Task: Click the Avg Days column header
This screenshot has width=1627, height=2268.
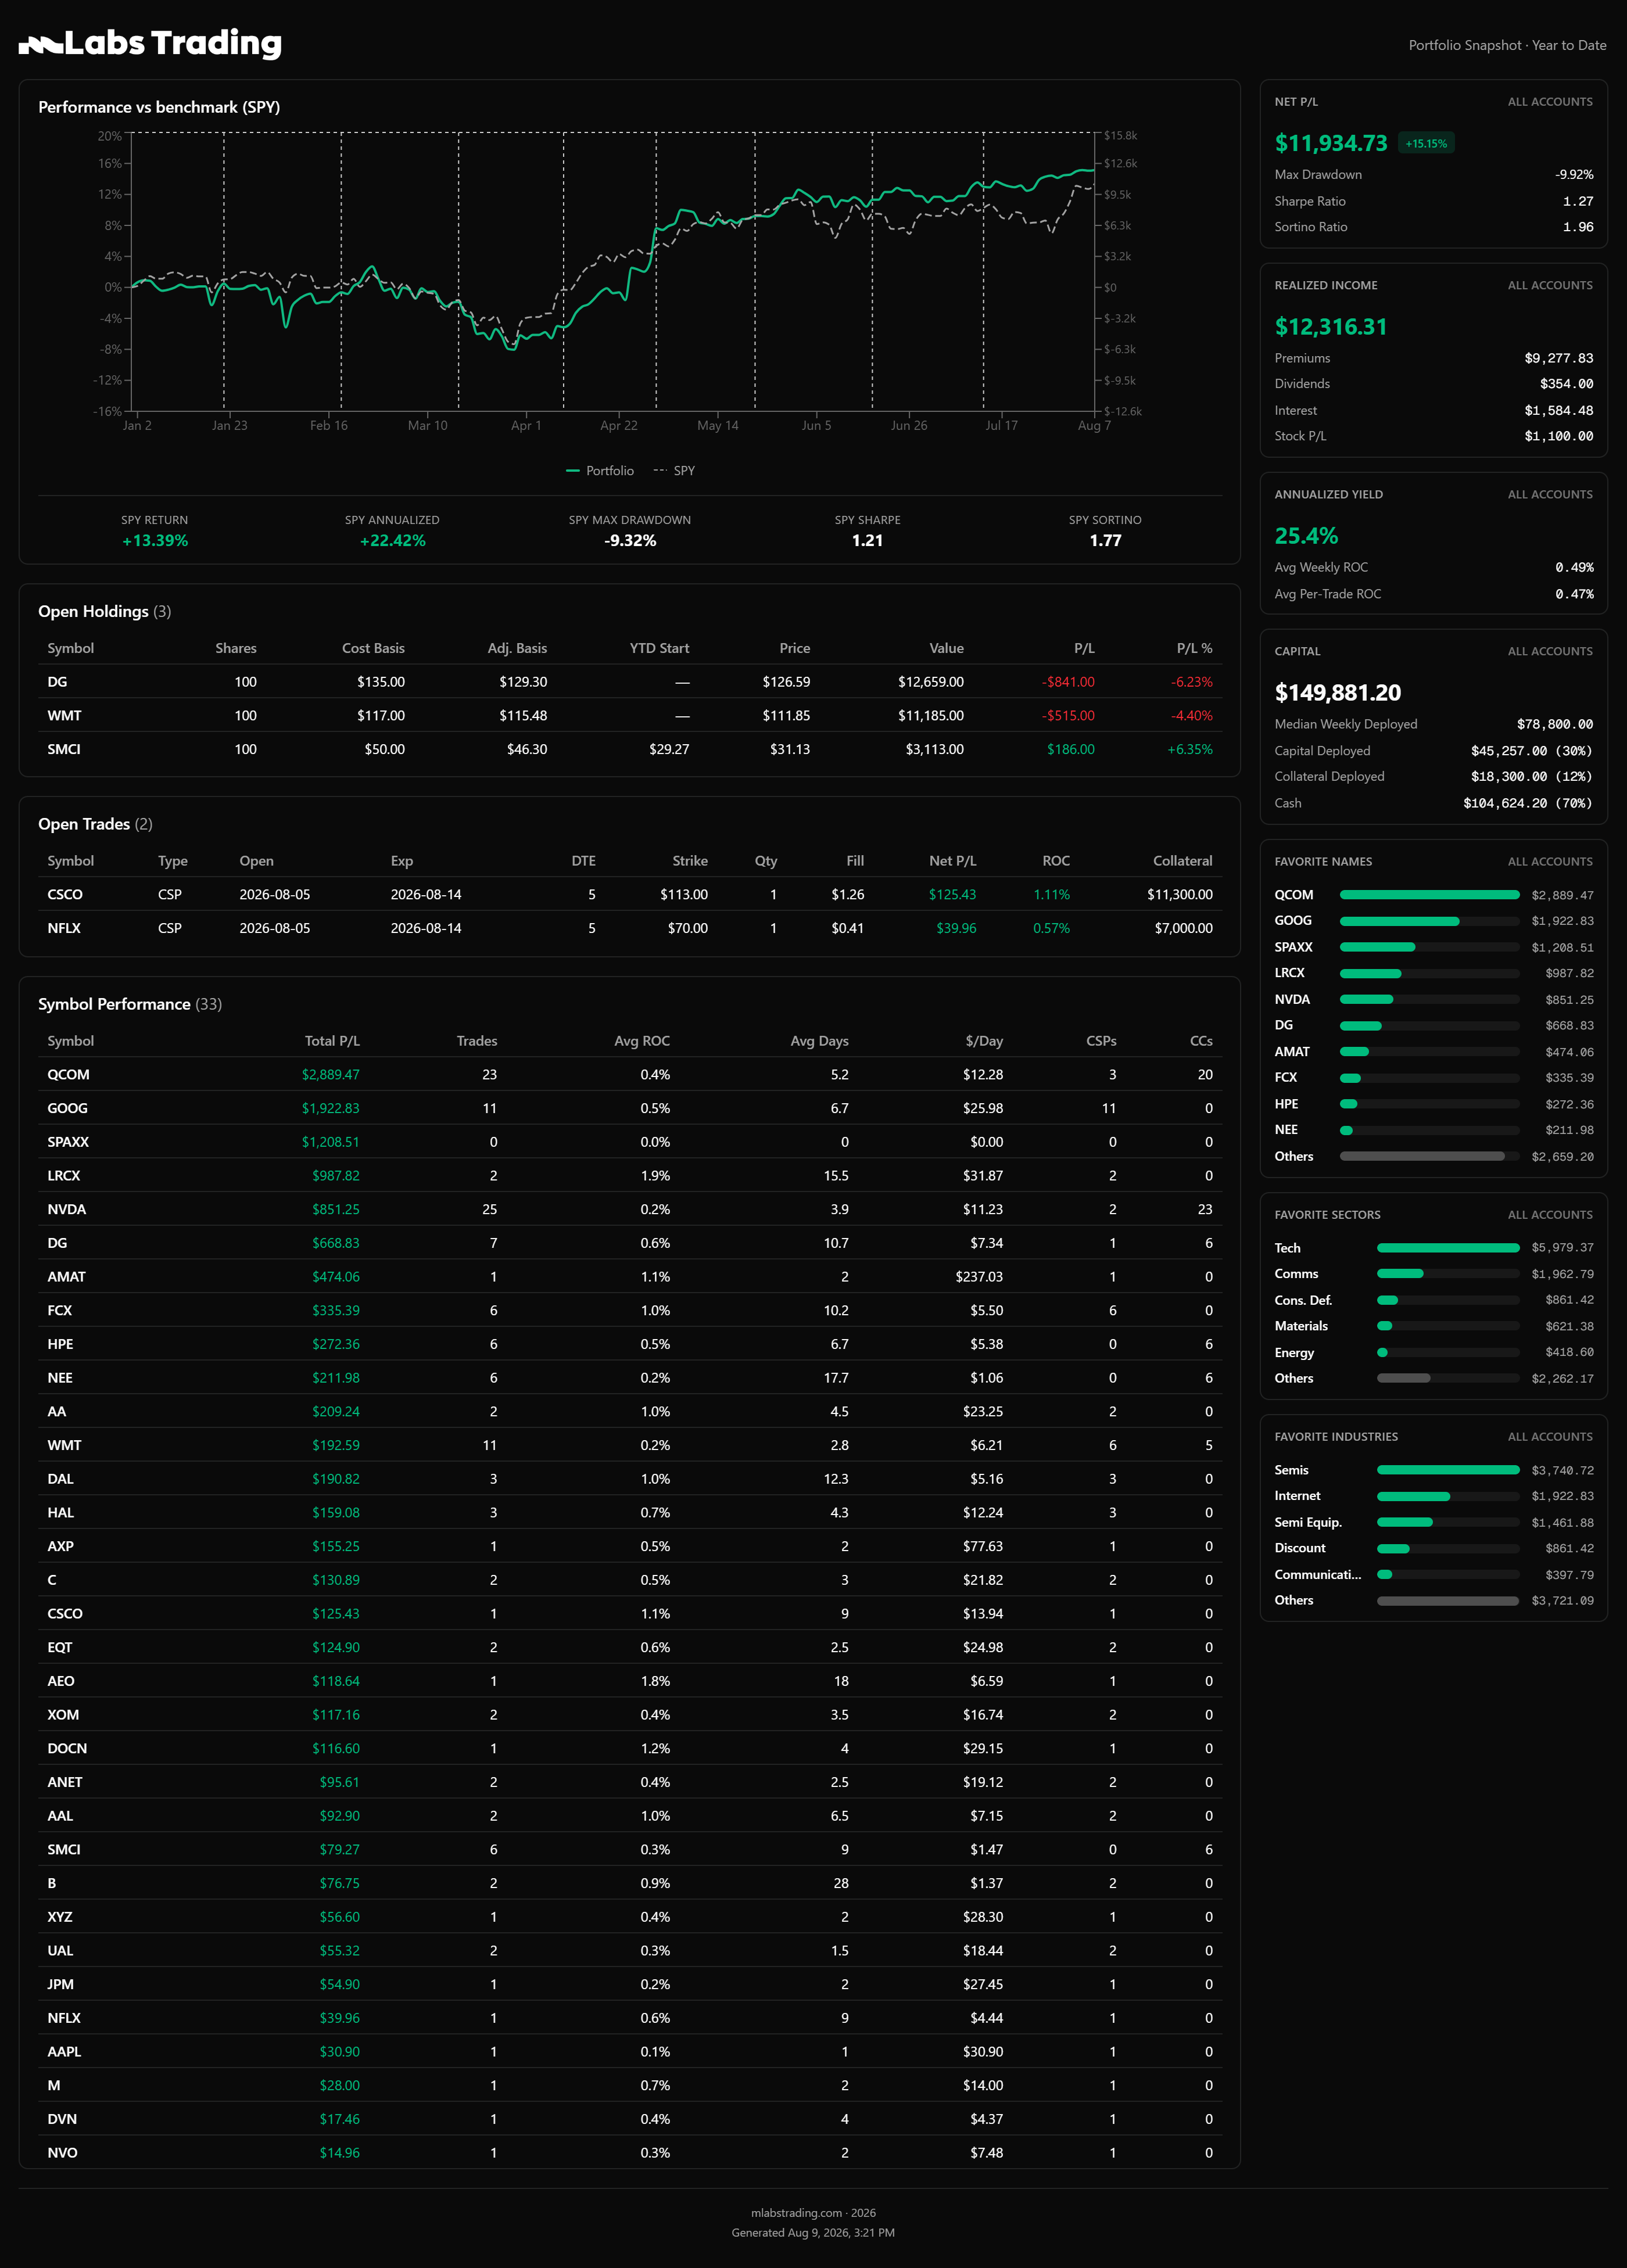Action: 819,1041
